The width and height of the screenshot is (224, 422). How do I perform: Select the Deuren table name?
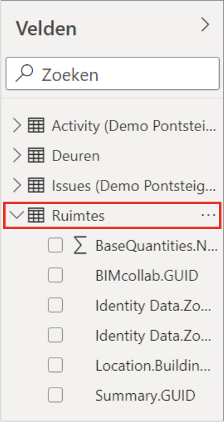(x=76, y=156)
